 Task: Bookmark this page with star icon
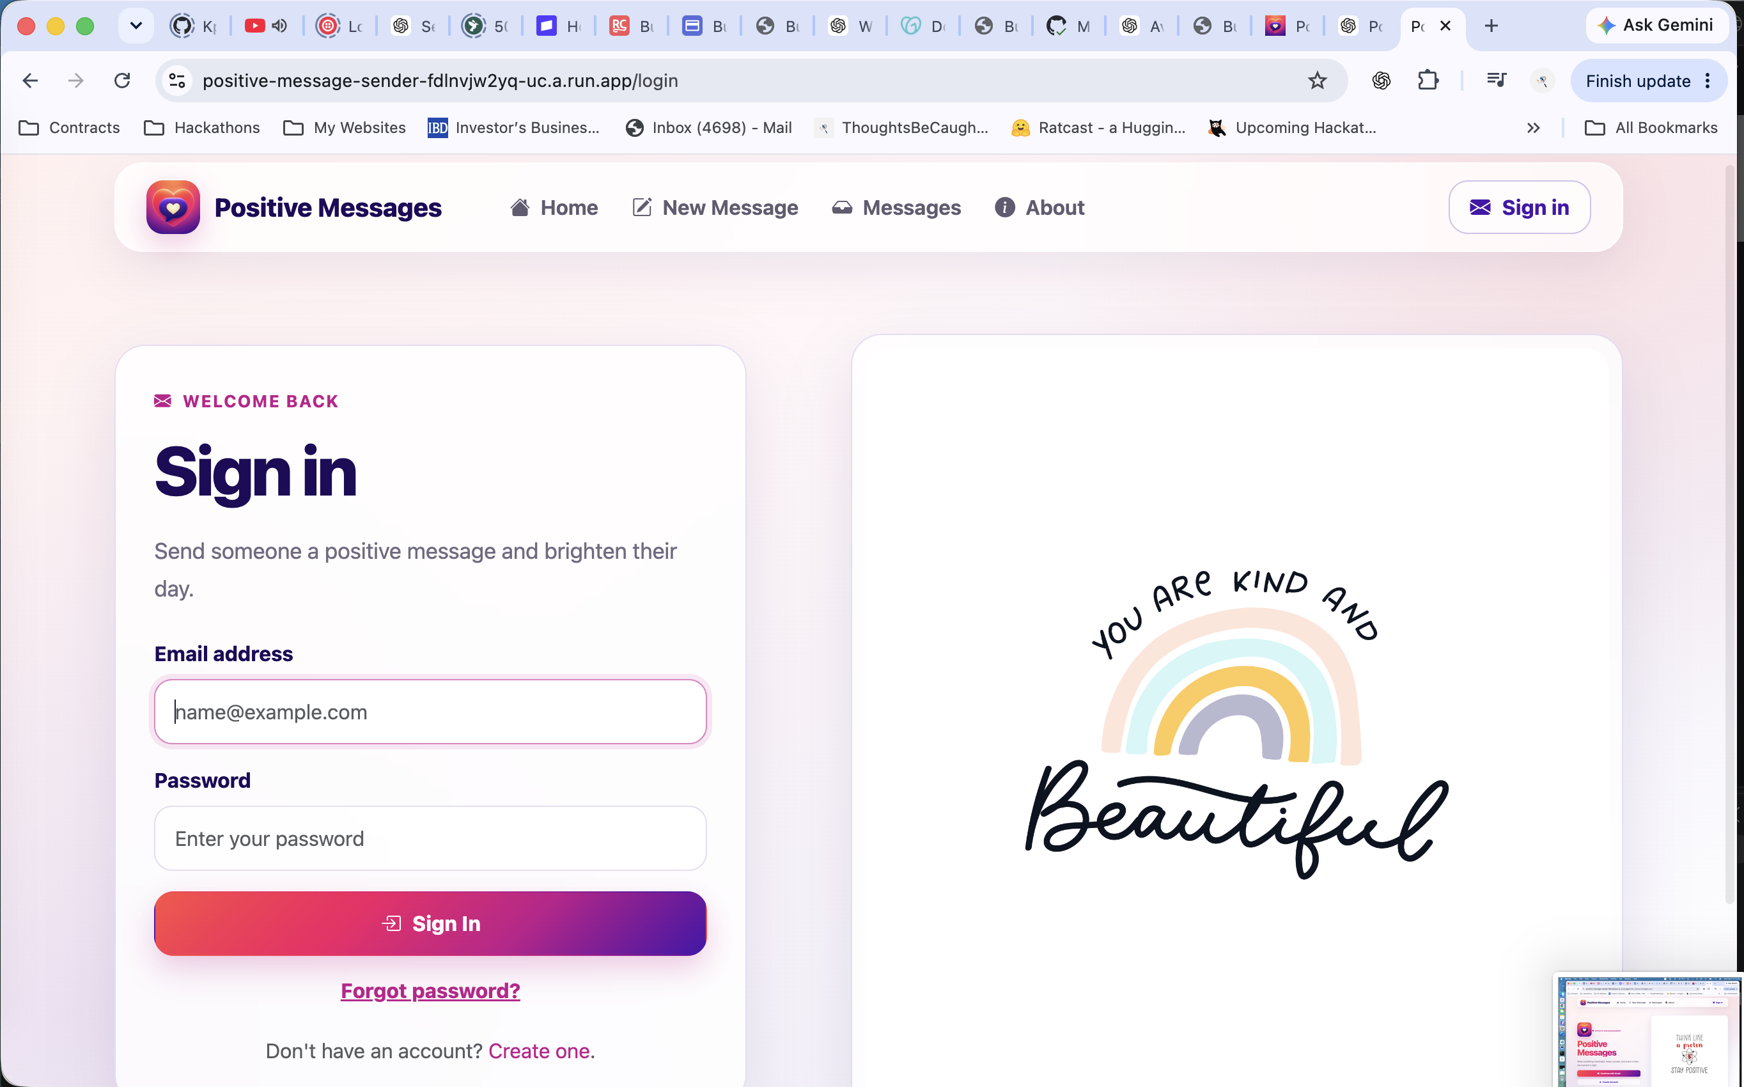(1316, 81)
